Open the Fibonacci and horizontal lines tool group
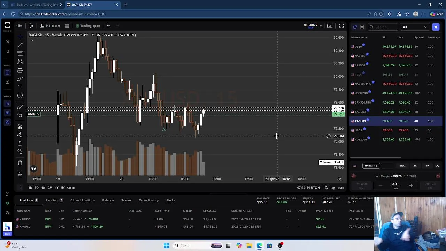 [20, 53]
